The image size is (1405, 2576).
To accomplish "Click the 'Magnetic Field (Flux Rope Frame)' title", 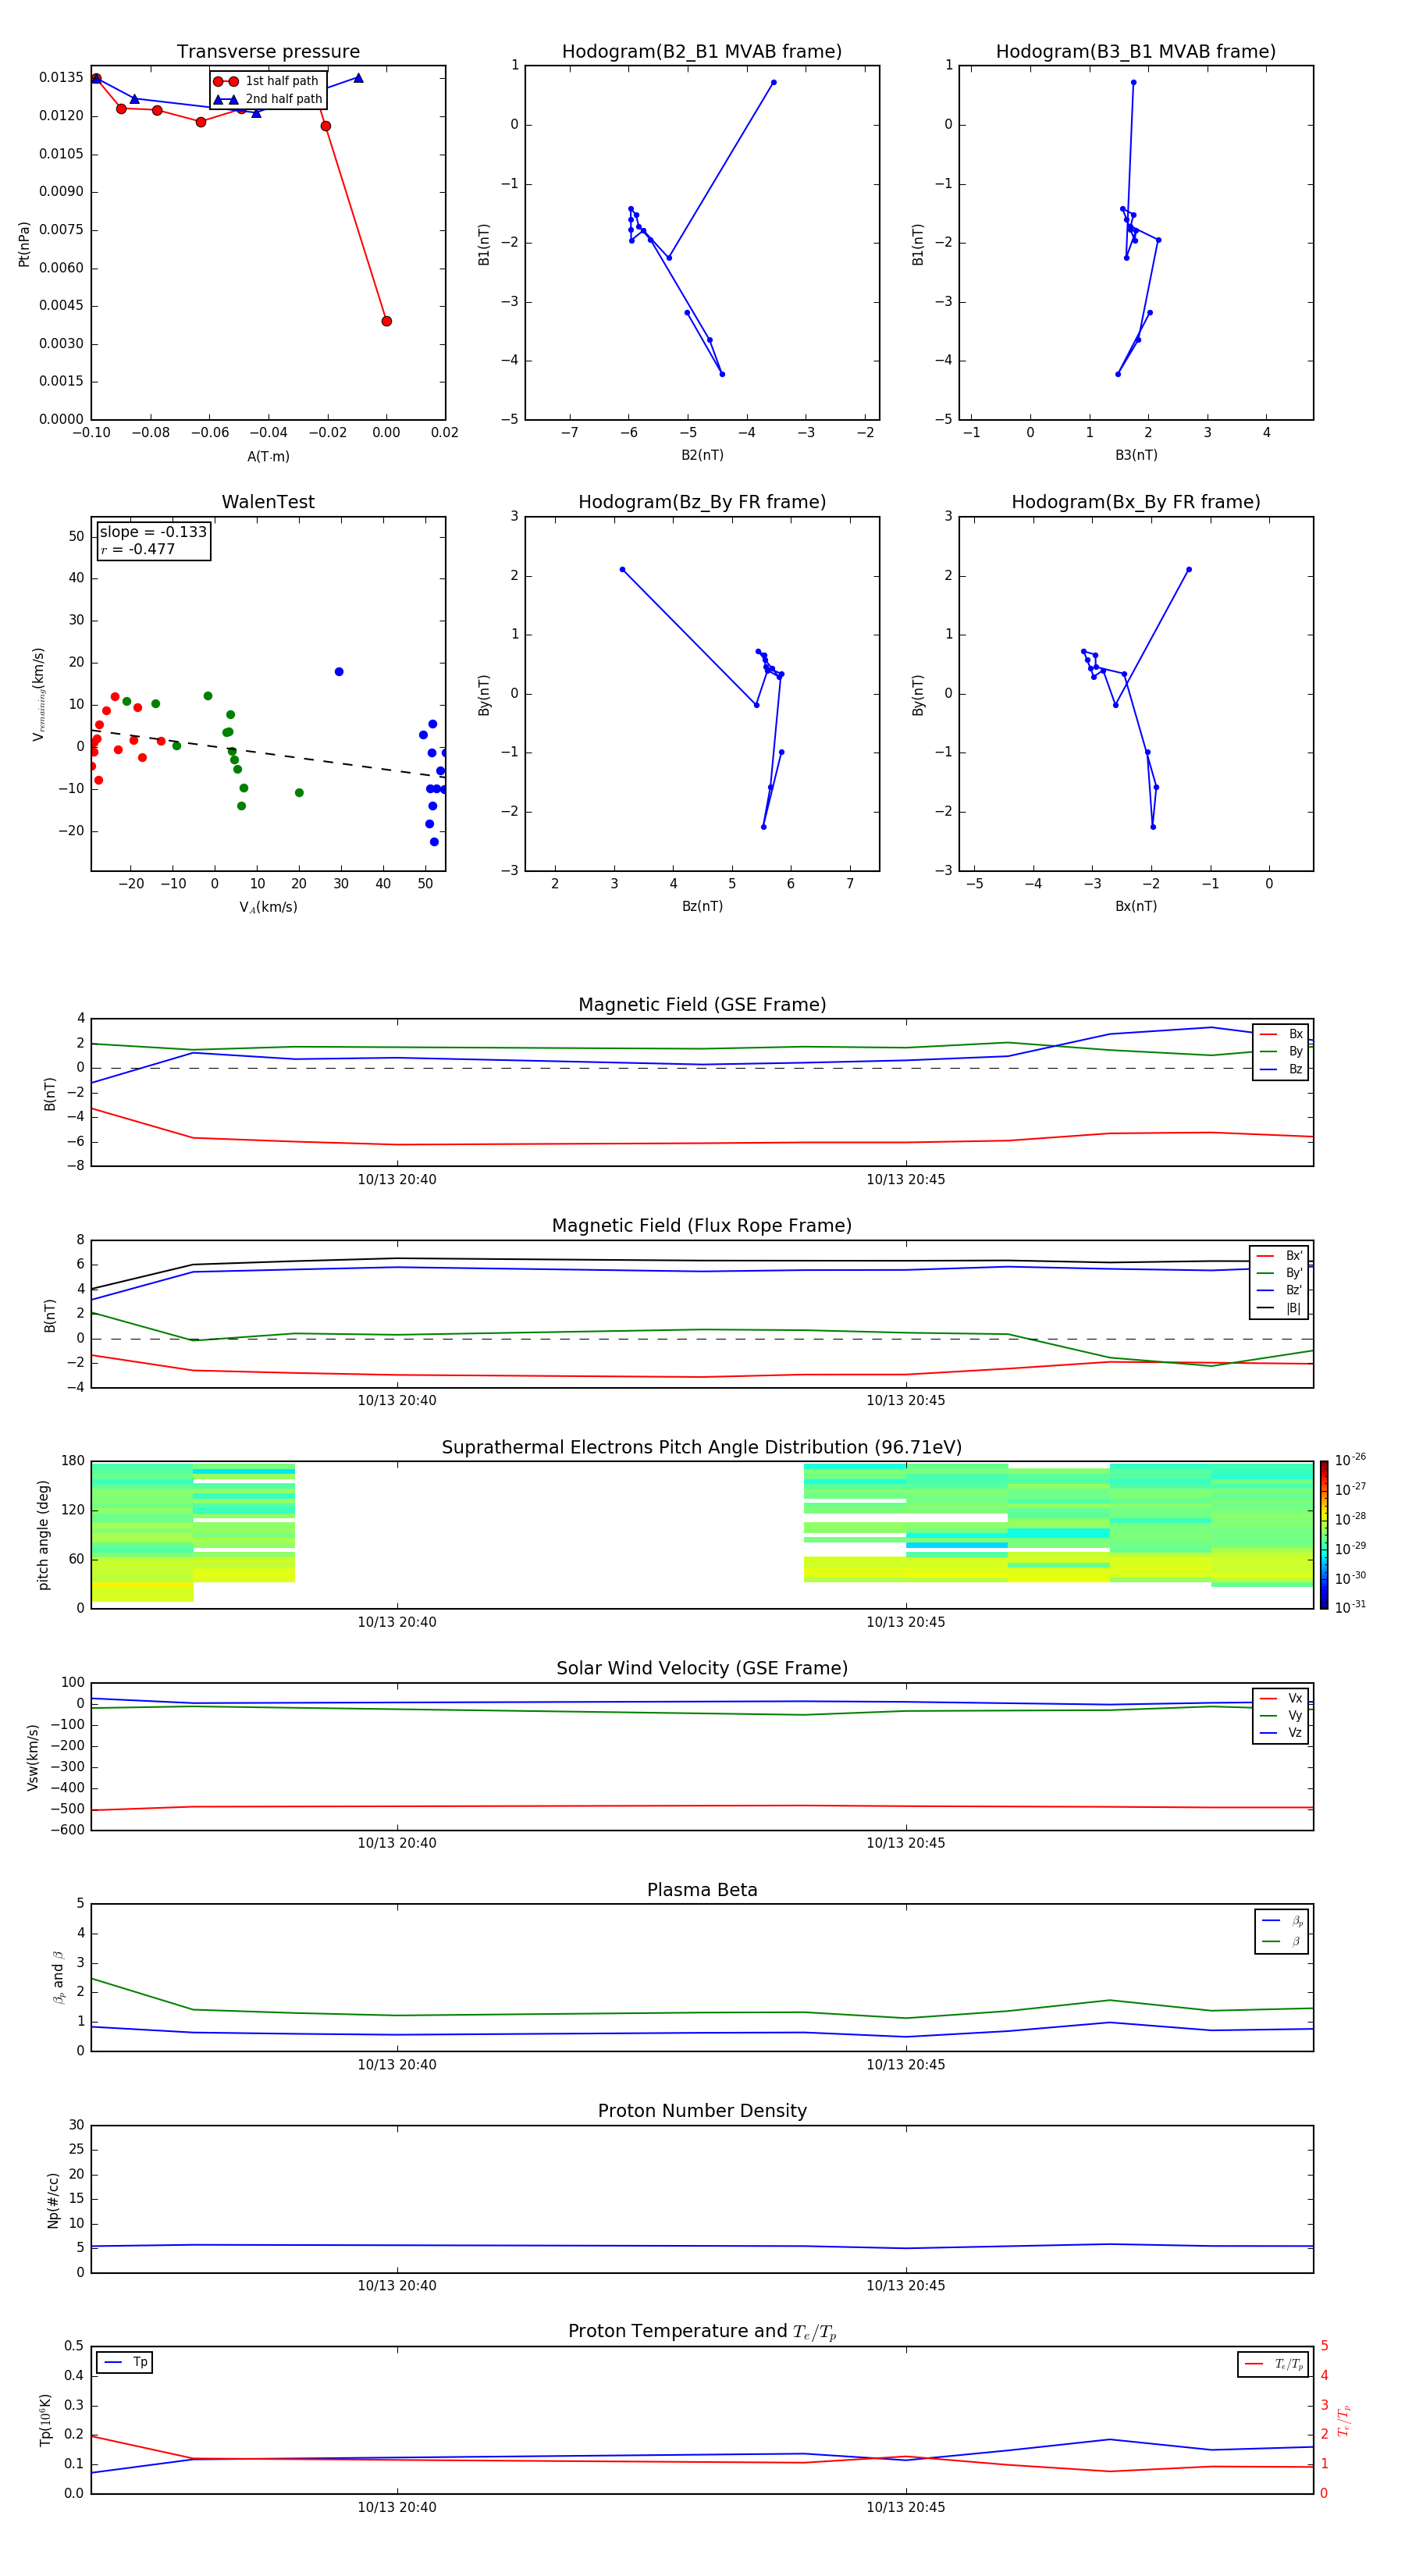I will tap(702, 1226).
